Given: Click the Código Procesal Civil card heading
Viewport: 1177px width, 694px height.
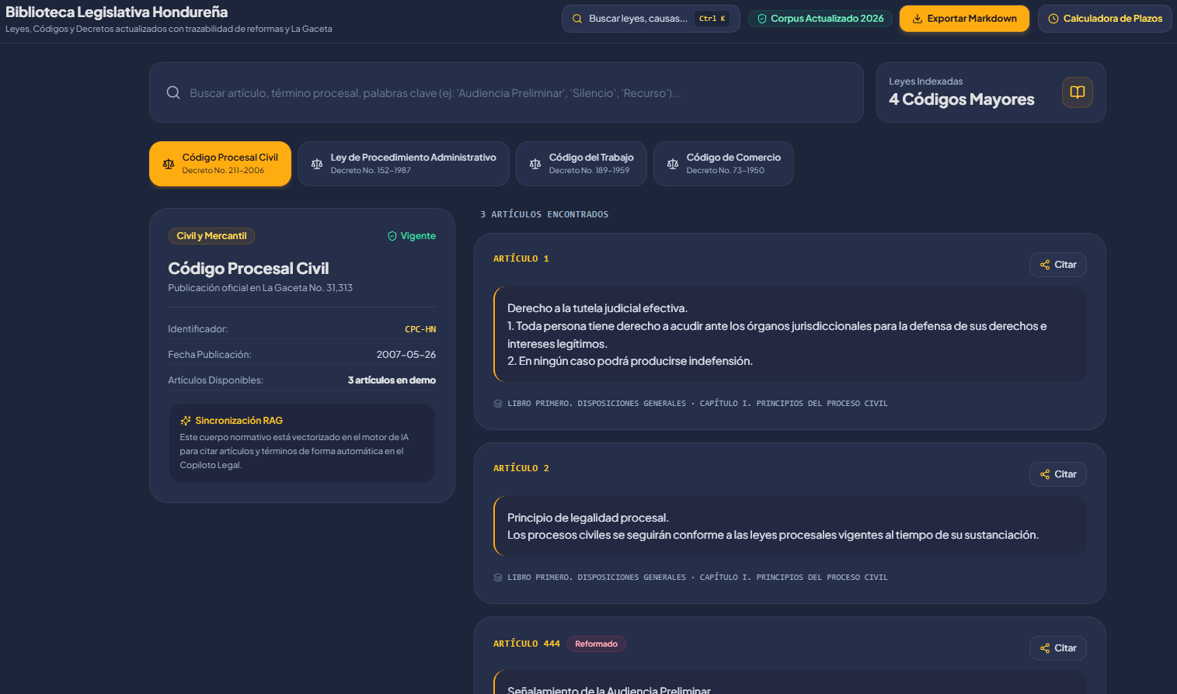Looking at the screenshot, I should point(249,269).
